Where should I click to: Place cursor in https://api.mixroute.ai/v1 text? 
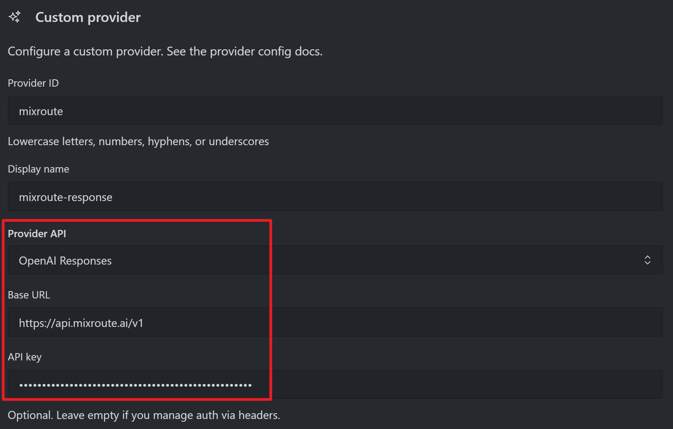(81, 323)
